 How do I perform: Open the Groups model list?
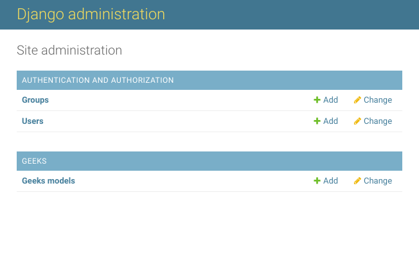click(35, 99)
